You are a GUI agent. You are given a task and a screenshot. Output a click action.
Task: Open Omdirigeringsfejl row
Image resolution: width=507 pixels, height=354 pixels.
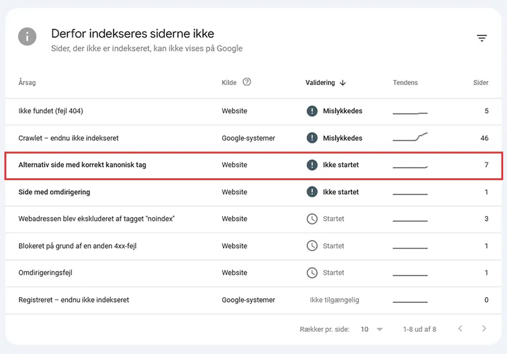[253, 273]
